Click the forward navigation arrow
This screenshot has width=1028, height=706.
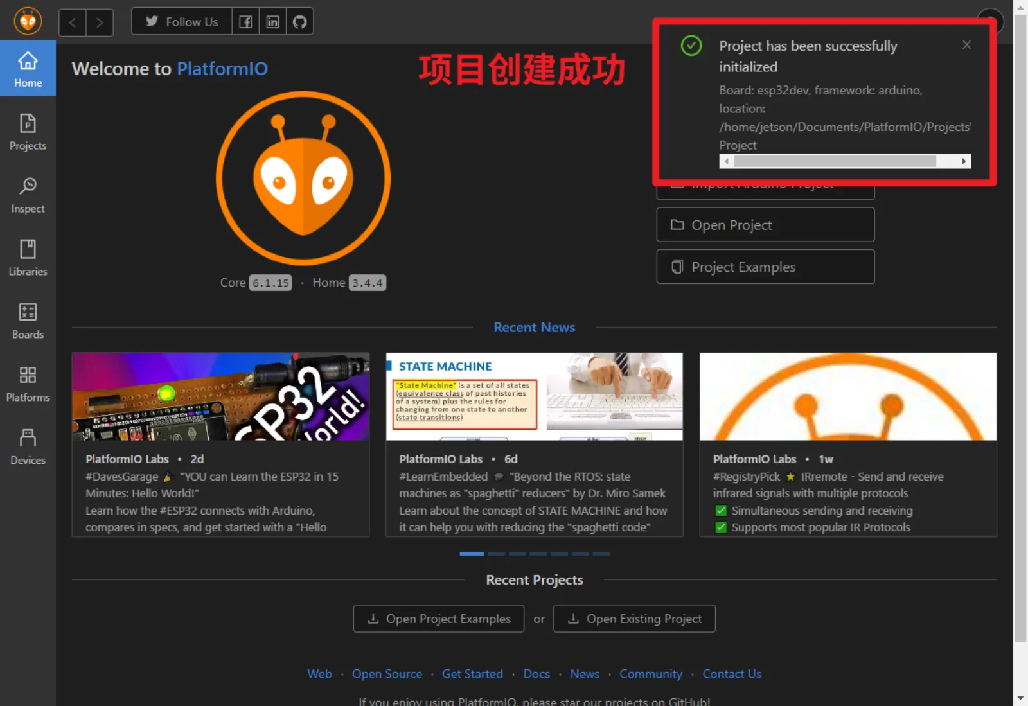pos(100,22)
